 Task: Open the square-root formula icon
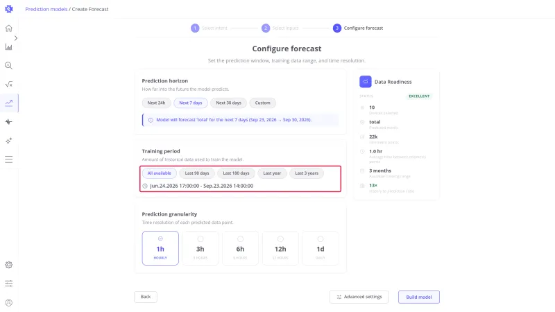[x=9, y=84]
